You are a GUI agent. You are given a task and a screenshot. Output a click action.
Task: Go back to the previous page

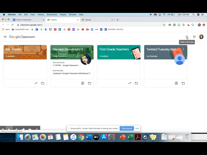click(3, 25)
